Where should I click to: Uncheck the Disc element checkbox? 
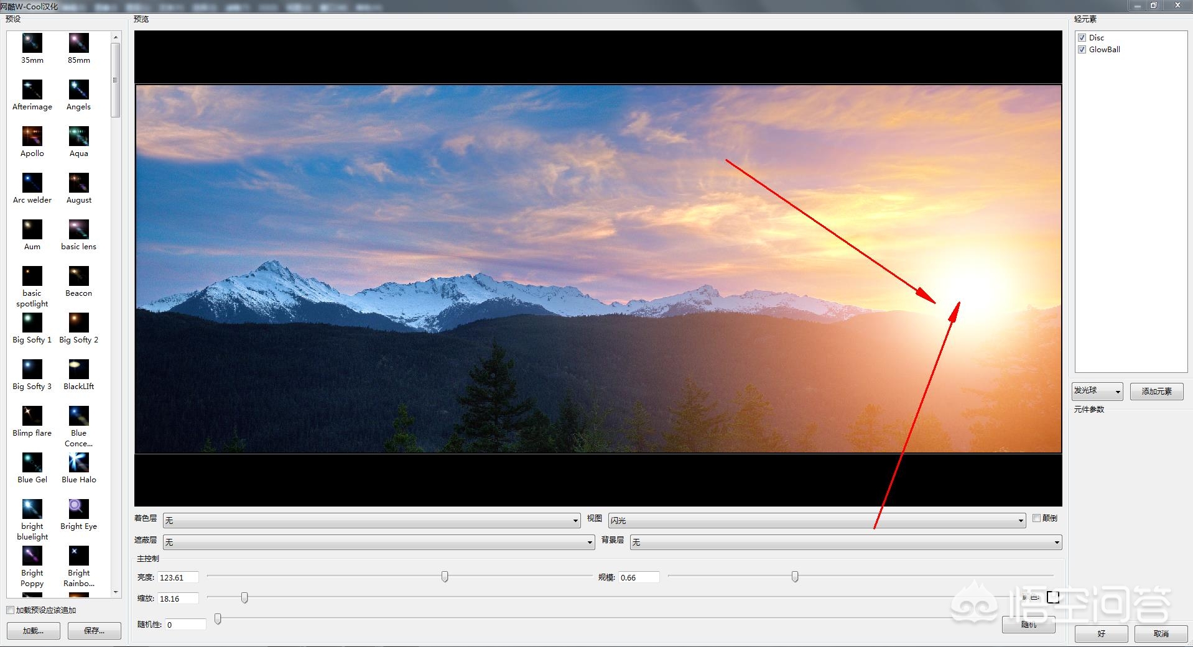point(1082,38)
